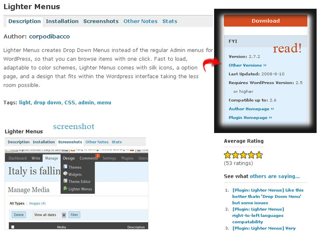Visit the Author Homepage link

[x=251, y=109]
